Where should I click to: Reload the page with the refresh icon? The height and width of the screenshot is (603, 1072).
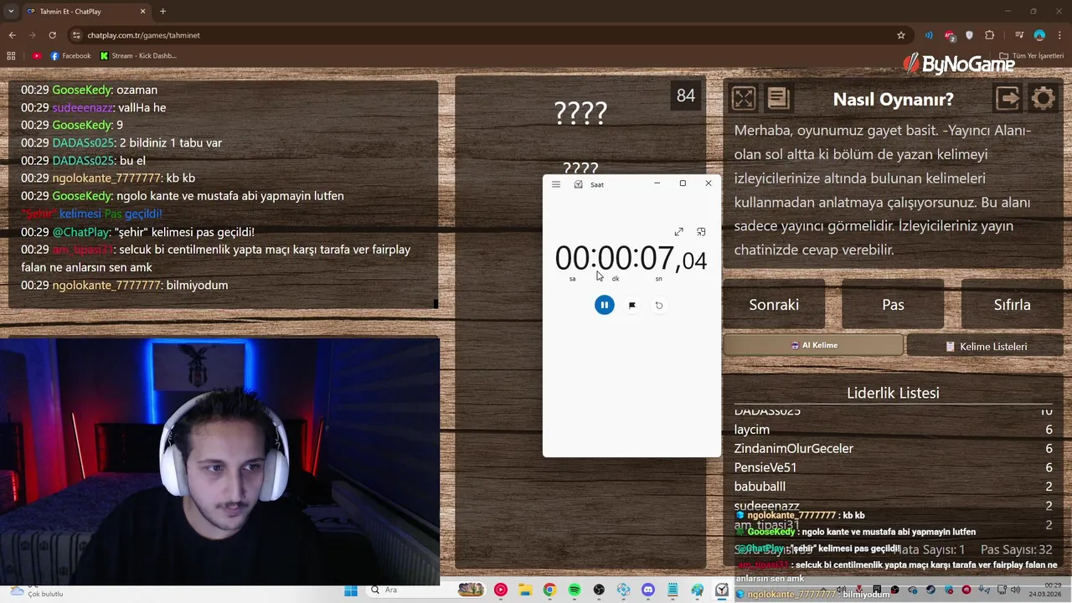tap(52, 35)
